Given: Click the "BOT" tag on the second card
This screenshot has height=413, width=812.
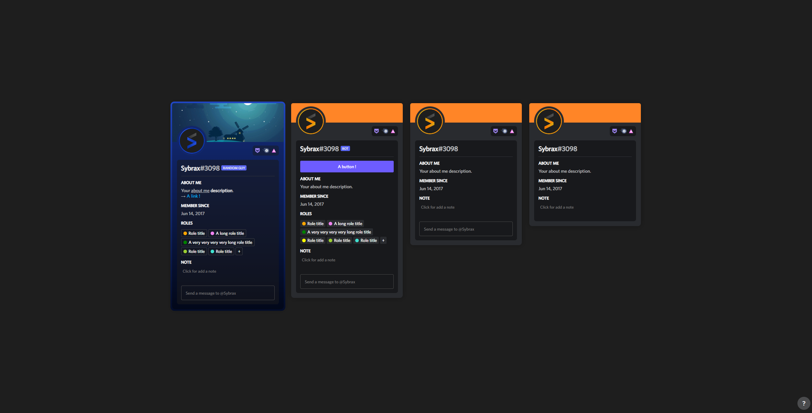Looking at the screenshot, I should point(345,148).
